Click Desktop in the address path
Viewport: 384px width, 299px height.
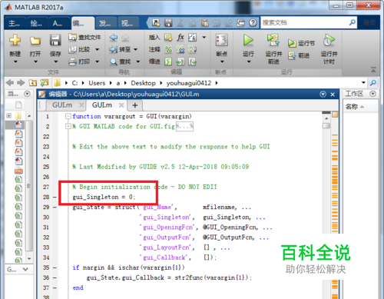pos(143,83)
